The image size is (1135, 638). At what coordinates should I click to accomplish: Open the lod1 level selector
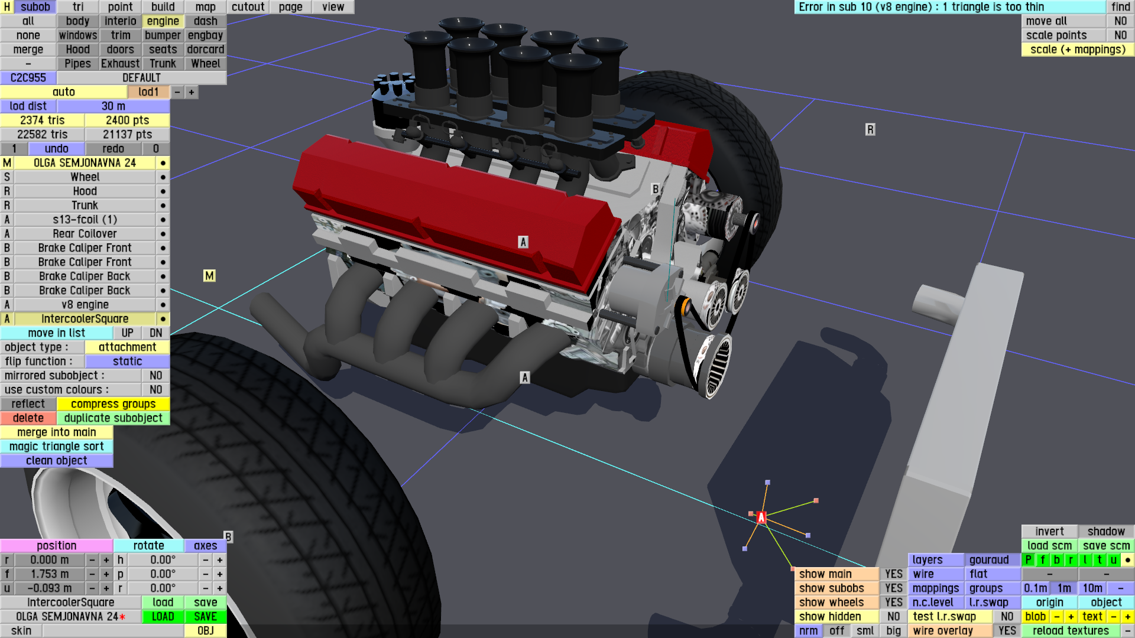pos(148,92)
